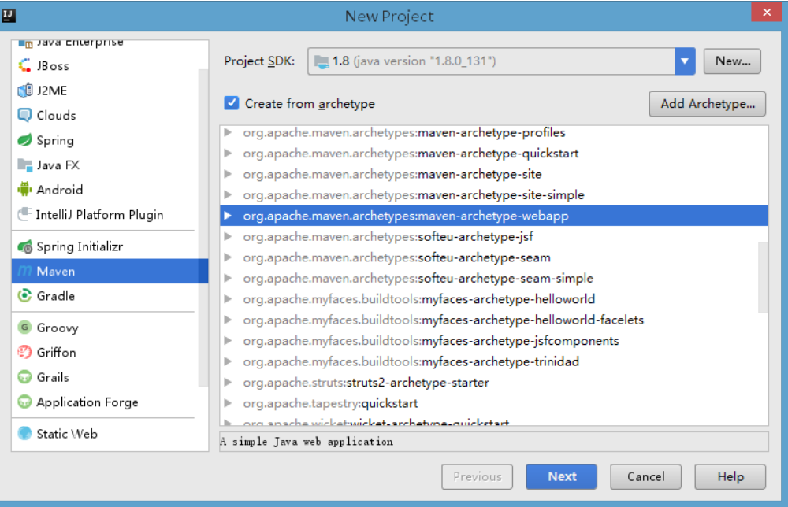Image resolution: width=788 pixels, height=507 pixels.
Task: Click the Cancel button
Action: (x=645, y=476)
